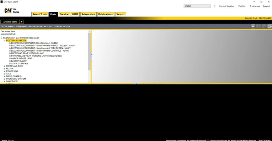The image size is (272, 141).
Task: Select FORWARD AND REAR WORKING LIGHTS (12V)
Action: (x=36, y=56)
